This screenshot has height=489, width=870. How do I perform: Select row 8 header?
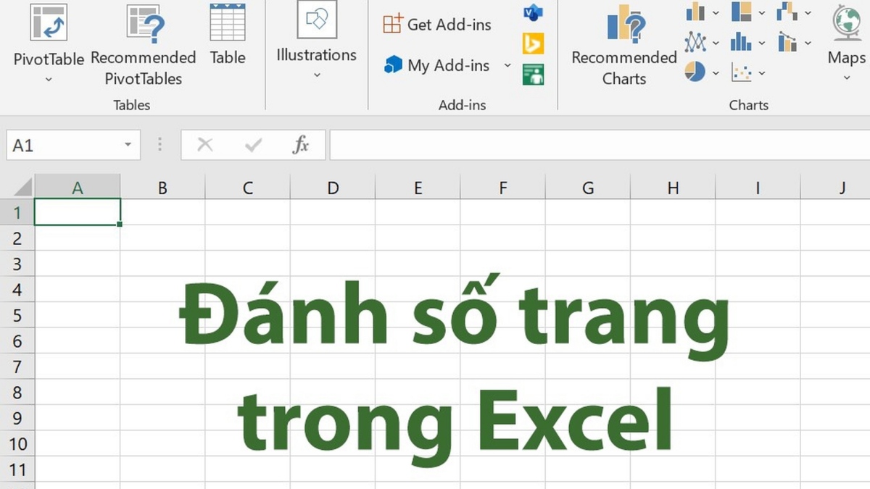[x=17, y=393]
